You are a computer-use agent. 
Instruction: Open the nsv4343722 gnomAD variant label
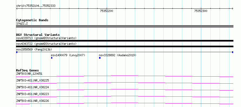[46, 44]
